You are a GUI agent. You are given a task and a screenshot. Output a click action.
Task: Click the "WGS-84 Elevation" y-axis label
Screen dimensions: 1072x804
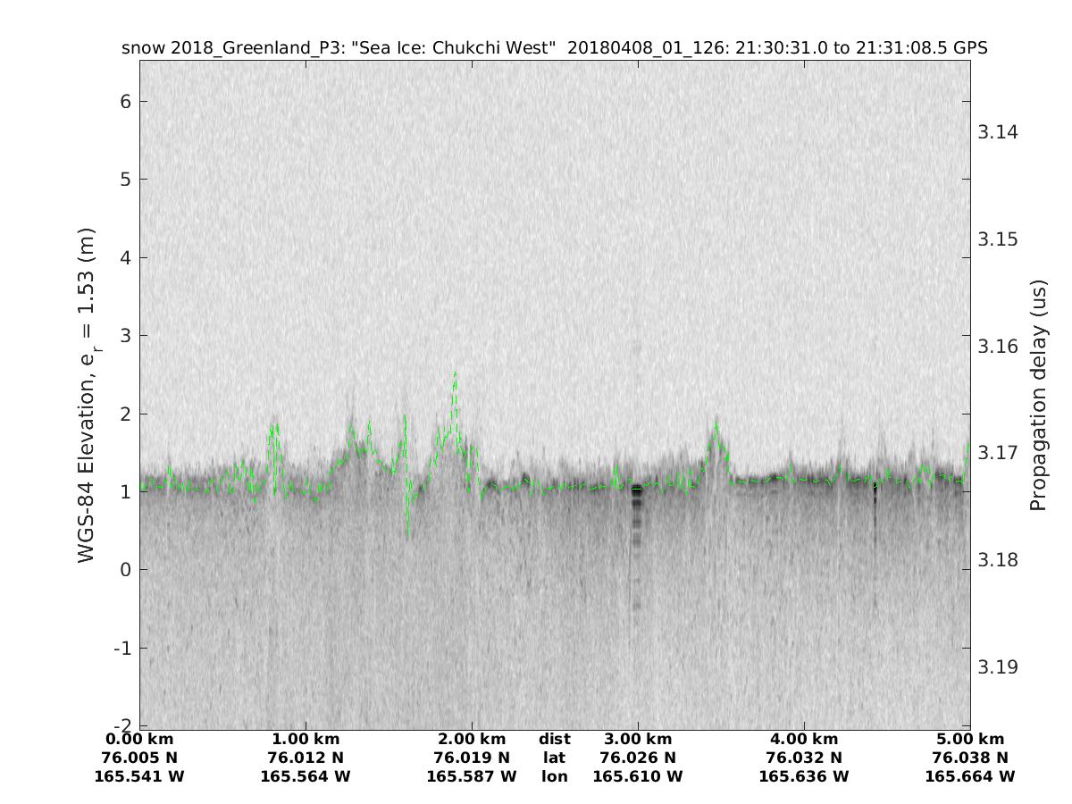[87, 394]
